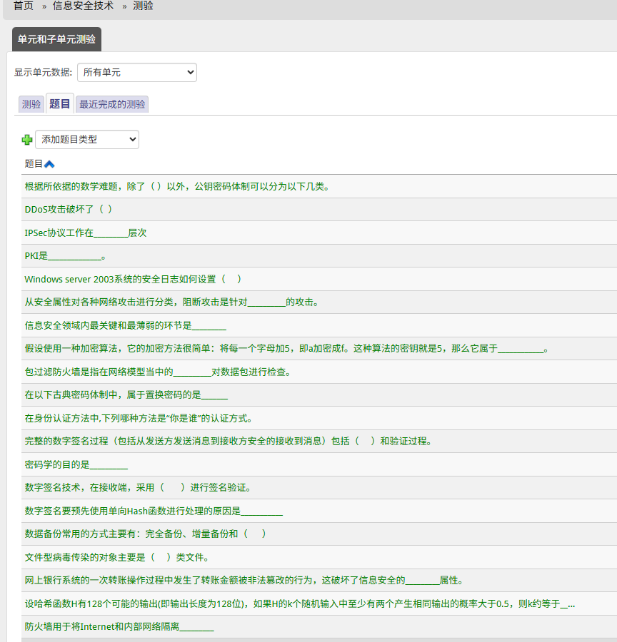This screenshot has height=642, width=617.
Task: Click the 测验 breadcrumb link
Action: pos(143,6)
